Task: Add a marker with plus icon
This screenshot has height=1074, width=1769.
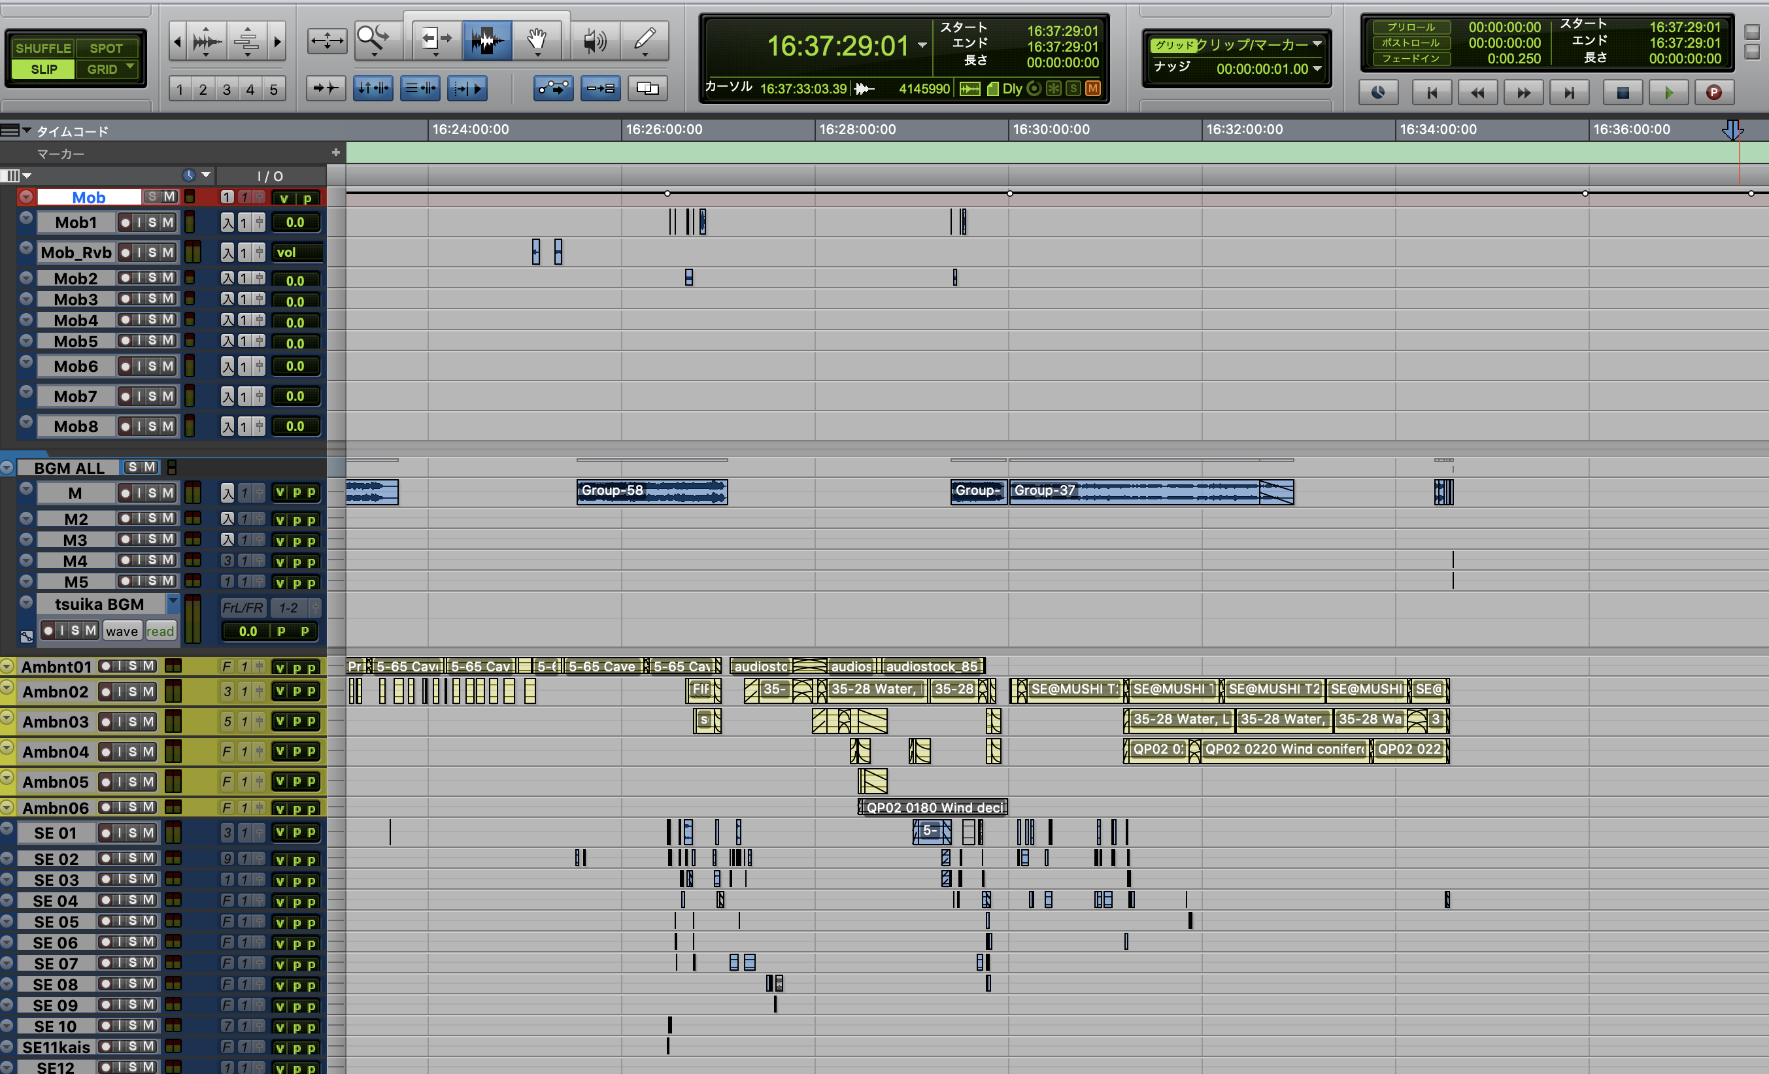Action: tap(335, 152)
